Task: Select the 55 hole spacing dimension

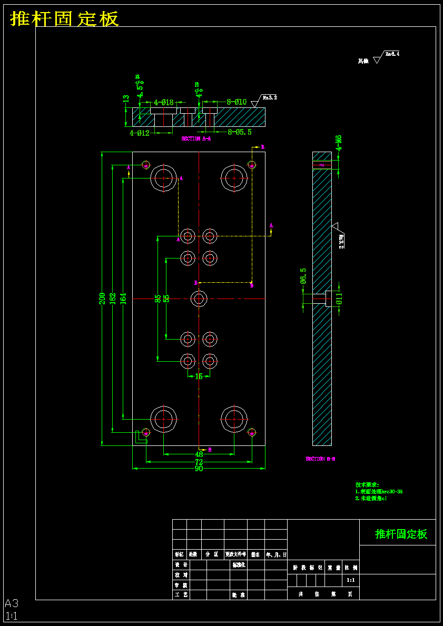Action: tap(166, 298)
